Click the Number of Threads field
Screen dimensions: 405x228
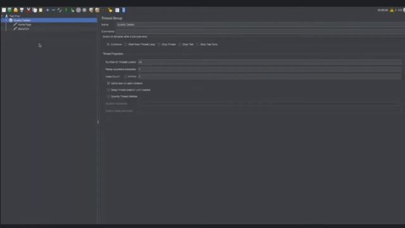pyautogui.click(x=270, y=62)
